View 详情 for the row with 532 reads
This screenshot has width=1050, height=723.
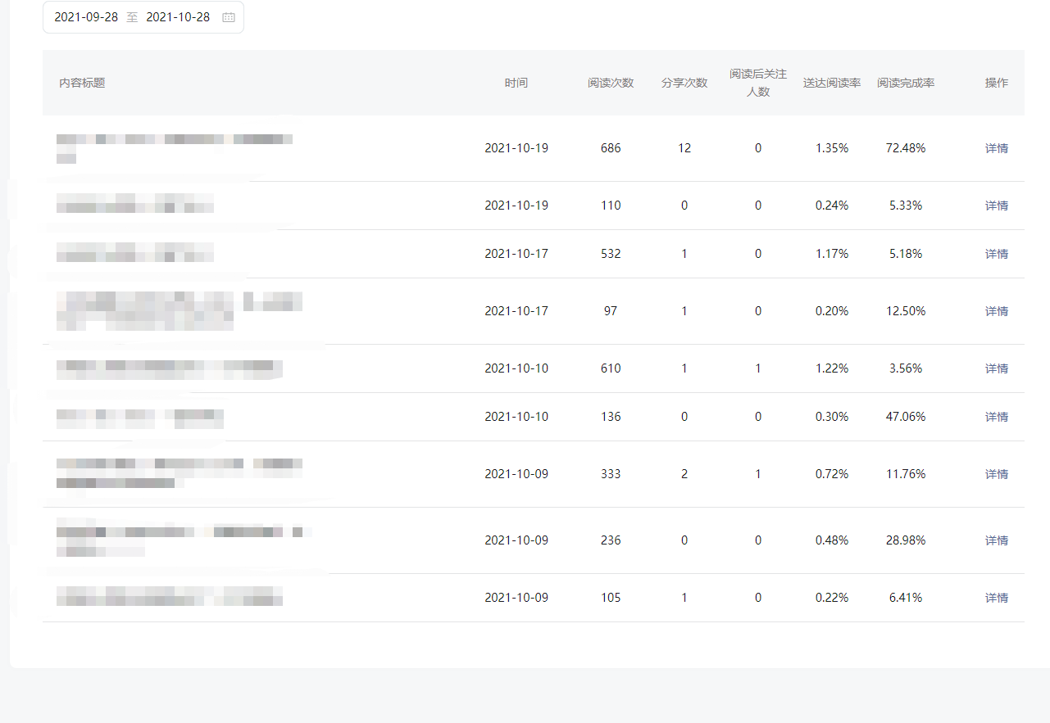(996, 254)
